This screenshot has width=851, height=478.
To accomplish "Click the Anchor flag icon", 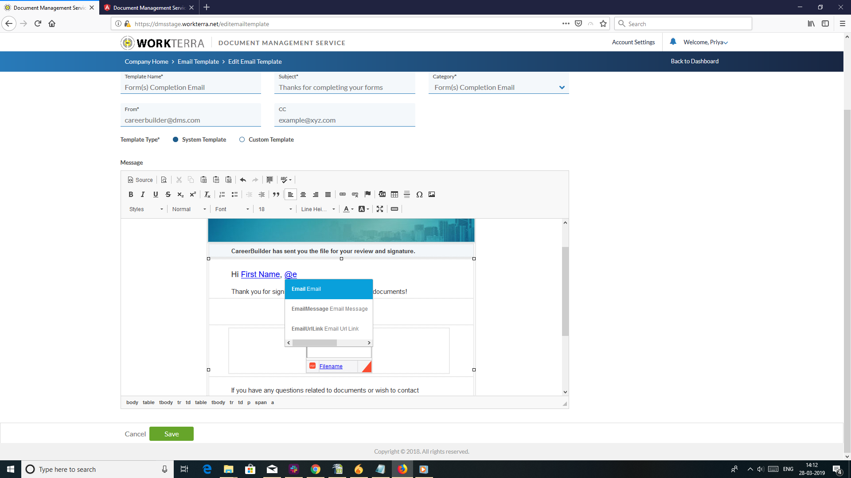I will 367,194.
